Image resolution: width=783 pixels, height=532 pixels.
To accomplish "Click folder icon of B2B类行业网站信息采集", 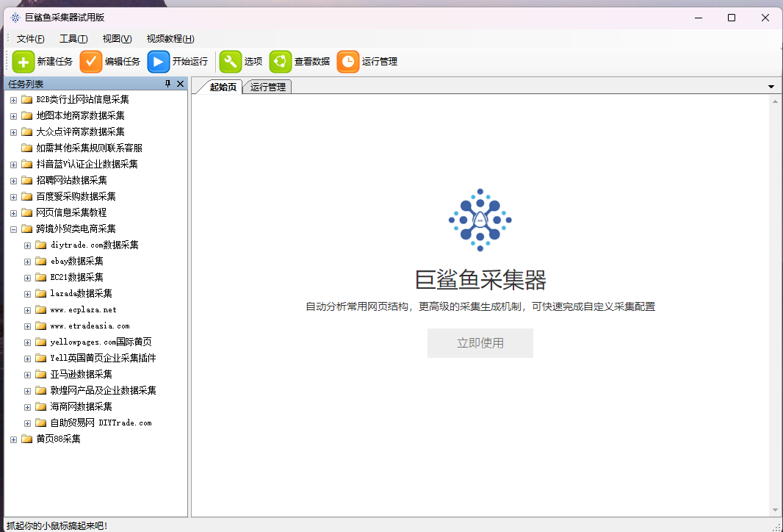I will click(x=27, y=99).
